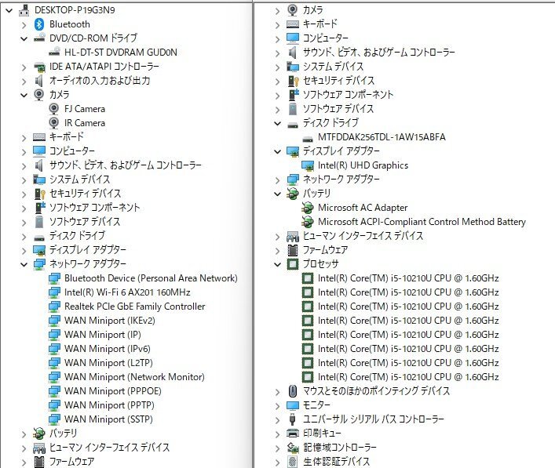Expand the left pane ディスク ドライブ node
The height and width of the screenshot is (468, 555).
tap(24, 237)
